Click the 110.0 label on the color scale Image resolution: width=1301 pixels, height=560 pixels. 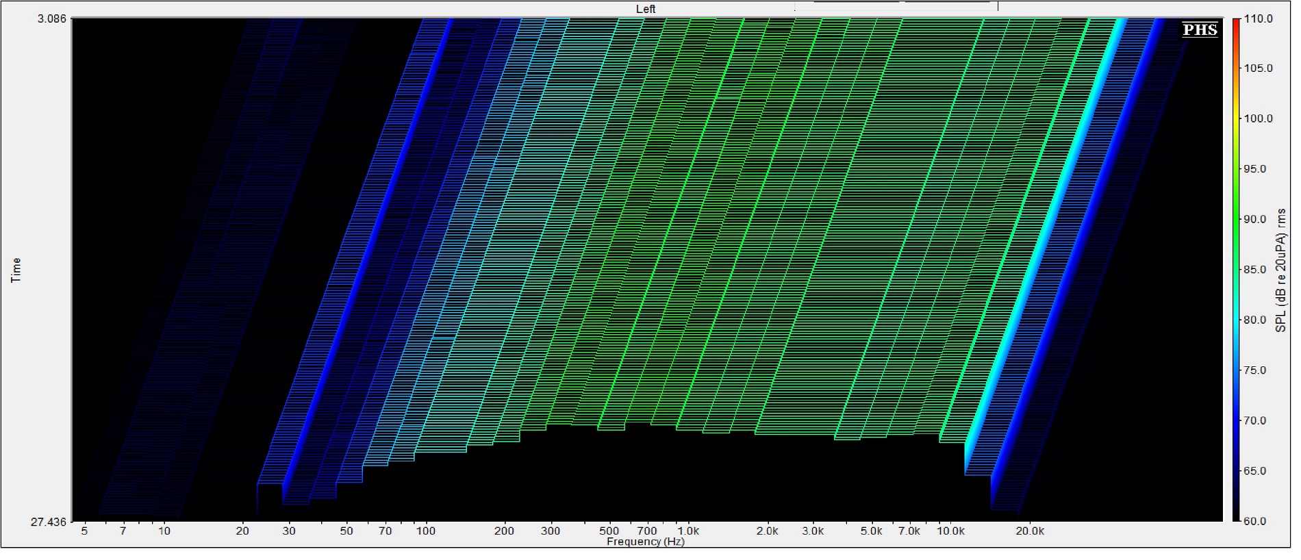point(1259,18)
